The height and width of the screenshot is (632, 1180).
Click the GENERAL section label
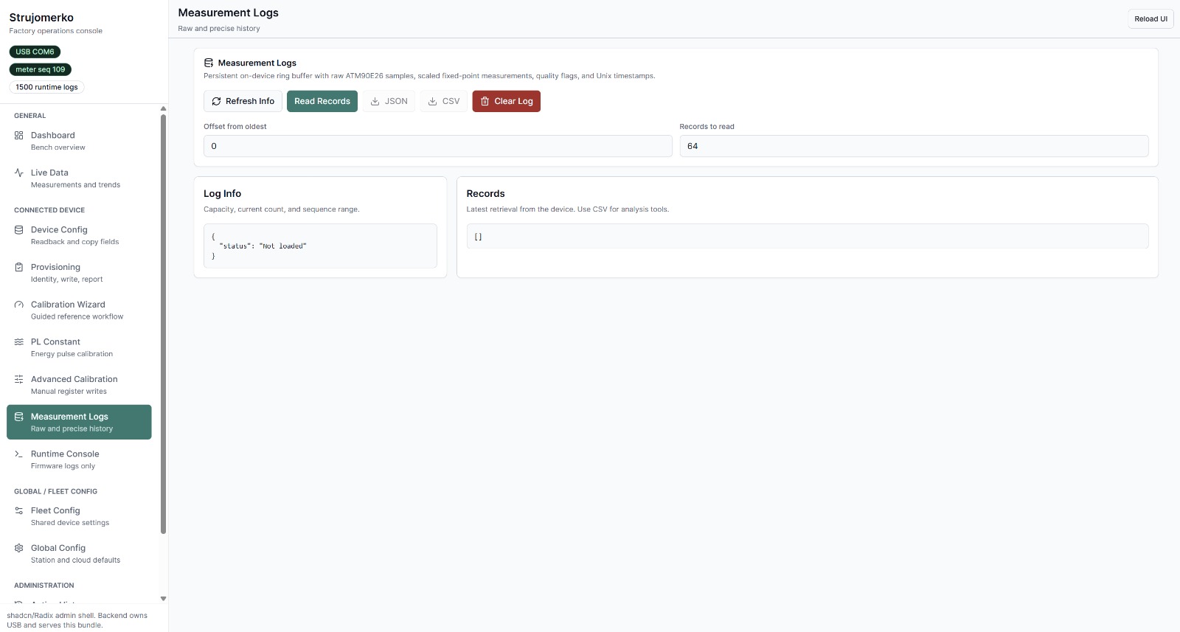[29, 116]
